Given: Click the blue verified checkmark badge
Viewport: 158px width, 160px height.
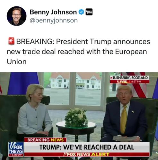Looking at the screenshot, I should [82, 12].
